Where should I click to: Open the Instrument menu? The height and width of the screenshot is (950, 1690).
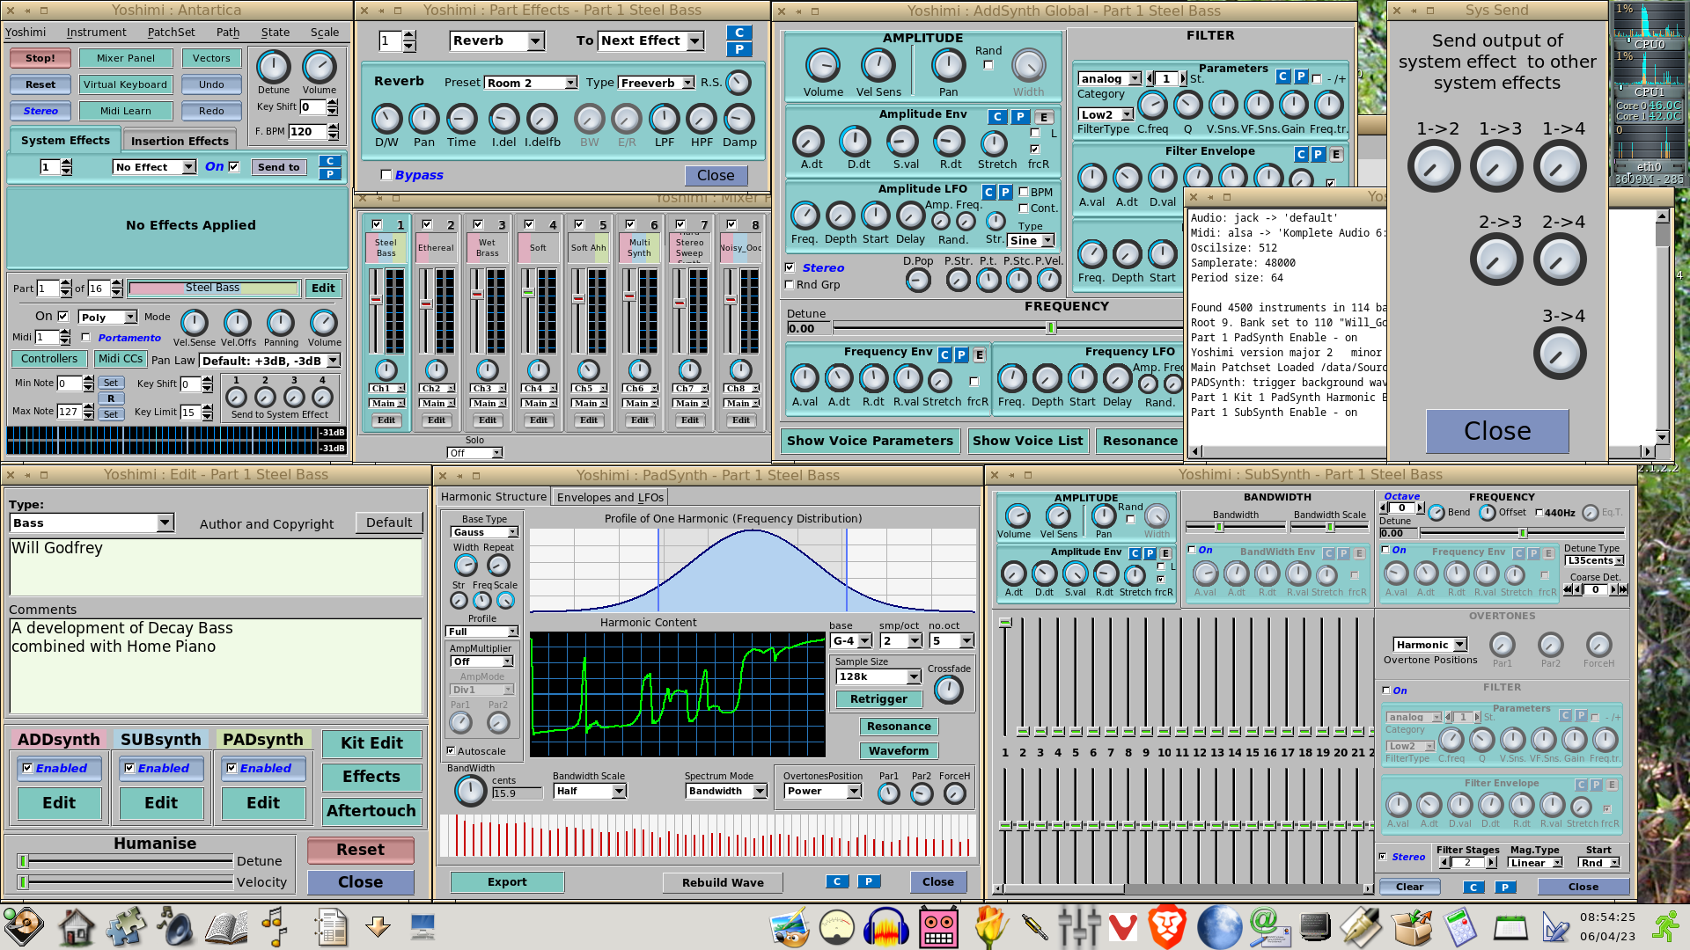point(96,33)
